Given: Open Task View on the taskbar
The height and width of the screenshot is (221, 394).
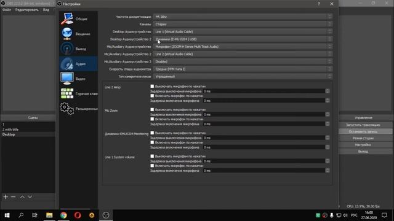Looking at the screenshot, I should 34,215.
